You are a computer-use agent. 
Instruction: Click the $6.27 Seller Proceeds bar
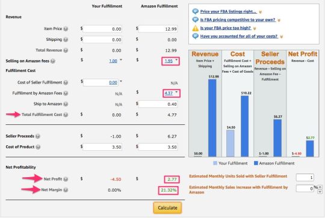pyautogui.click(x=277, y=138)
